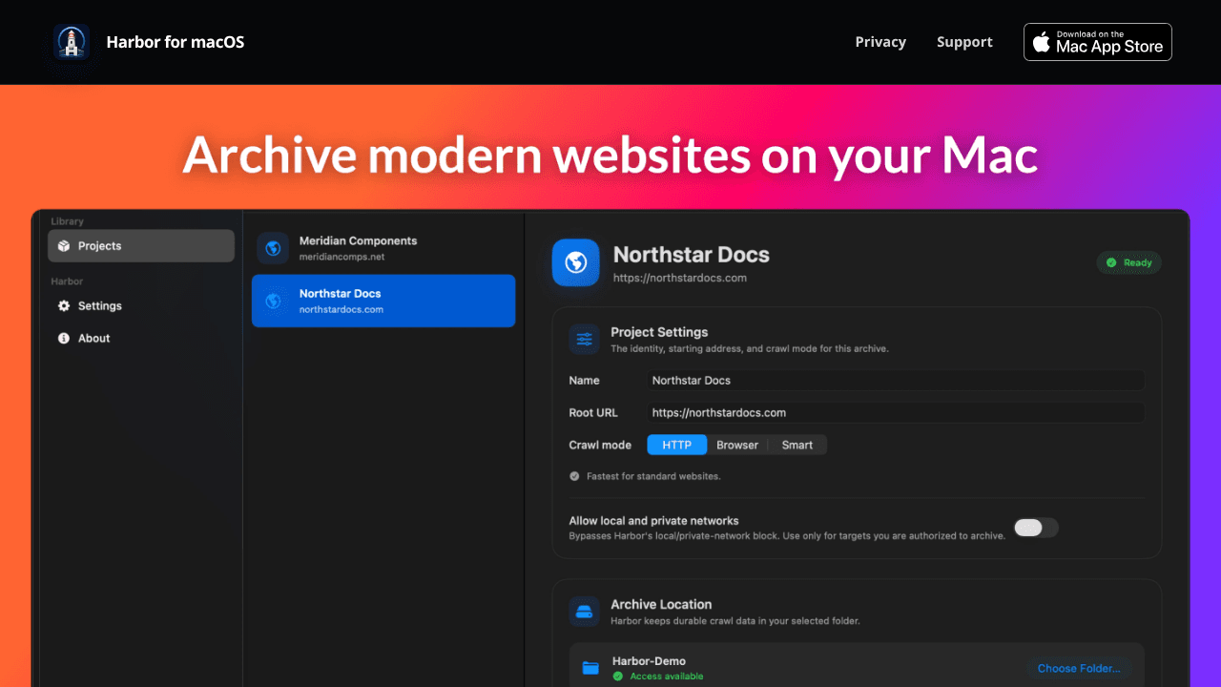Click the Meridian Components globe icon
This screenshot has width=1221, height=687.
click(273, 248)
